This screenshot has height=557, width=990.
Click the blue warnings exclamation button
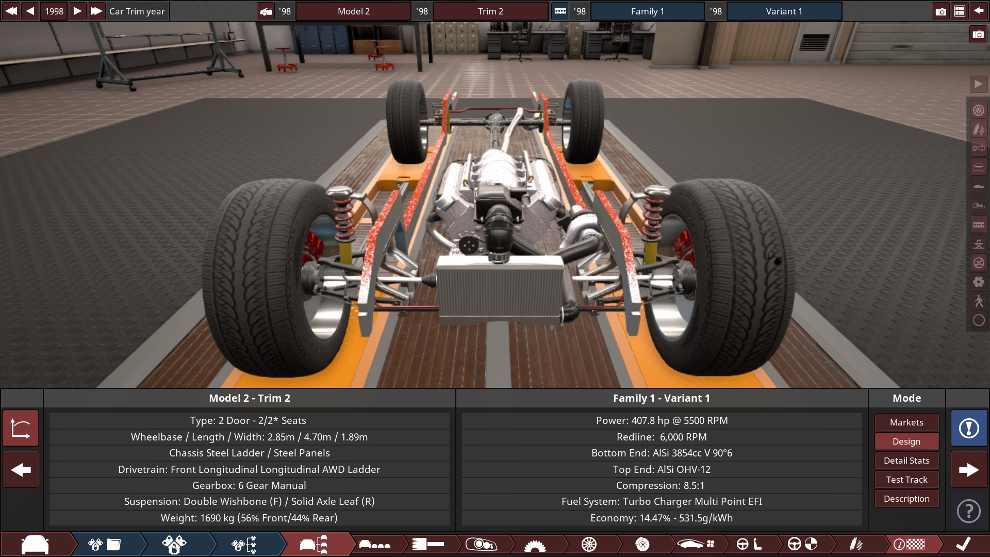coord(969,428)
